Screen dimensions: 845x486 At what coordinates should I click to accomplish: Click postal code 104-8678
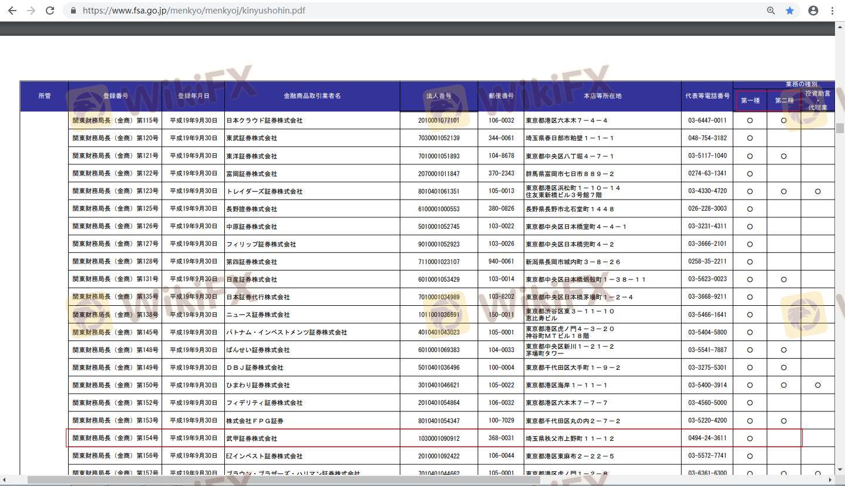(501, 156)
